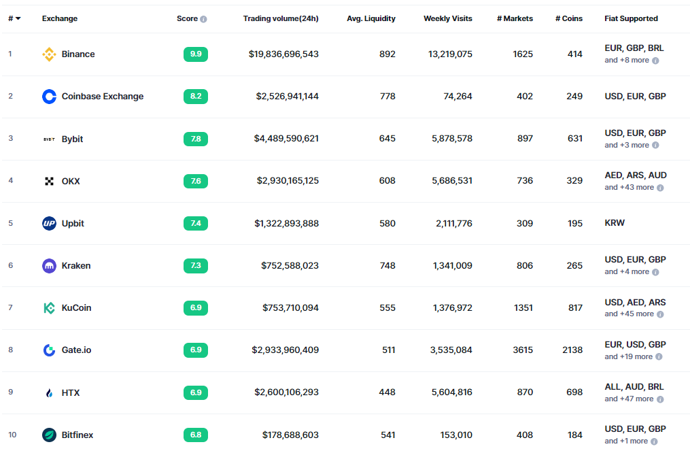The width and height of the screenshot is (690, 453).
Task: Click the Kraken logo icon
Action: [49, 266]
